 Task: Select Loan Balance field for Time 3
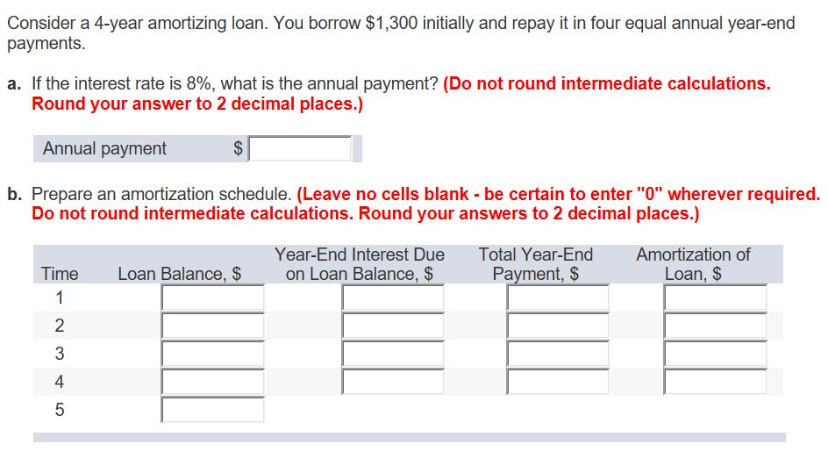tap(213, 354)
